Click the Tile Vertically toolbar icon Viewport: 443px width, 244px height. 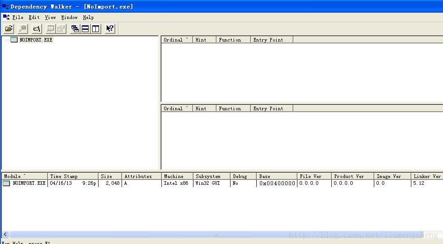coord(96,28)
